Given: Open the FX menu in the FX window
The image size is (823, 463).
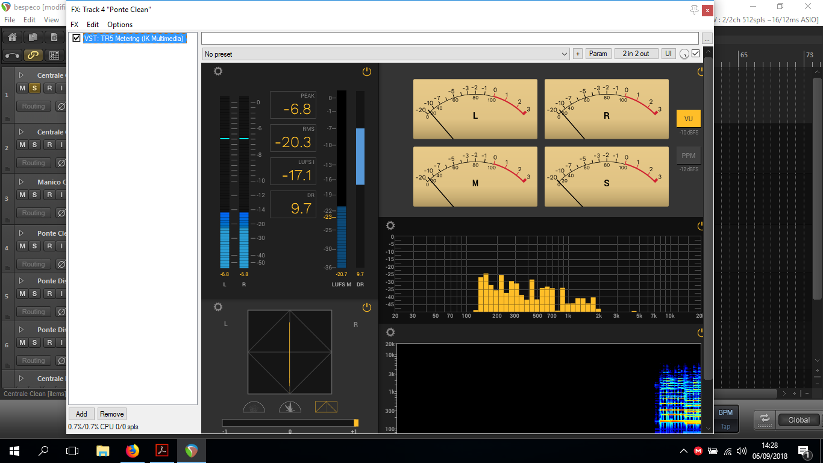Looking at the screenshot, I should (74, 25).
